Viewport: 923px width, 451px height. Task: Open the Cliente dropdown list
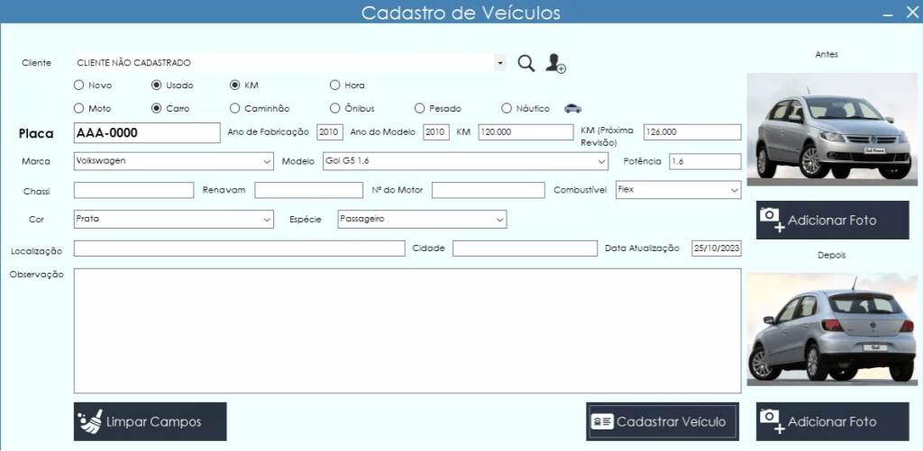tap(500, 63)
